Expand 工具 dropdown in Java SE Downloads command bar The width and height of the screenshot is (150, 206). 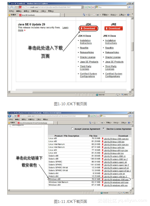click(x=122, y=15)
